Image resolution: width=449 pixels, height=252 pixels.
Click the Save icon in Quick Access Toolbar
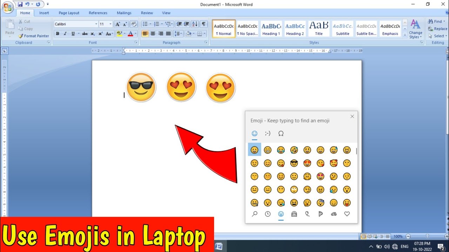pyautogui.click(x=20, y=5)
